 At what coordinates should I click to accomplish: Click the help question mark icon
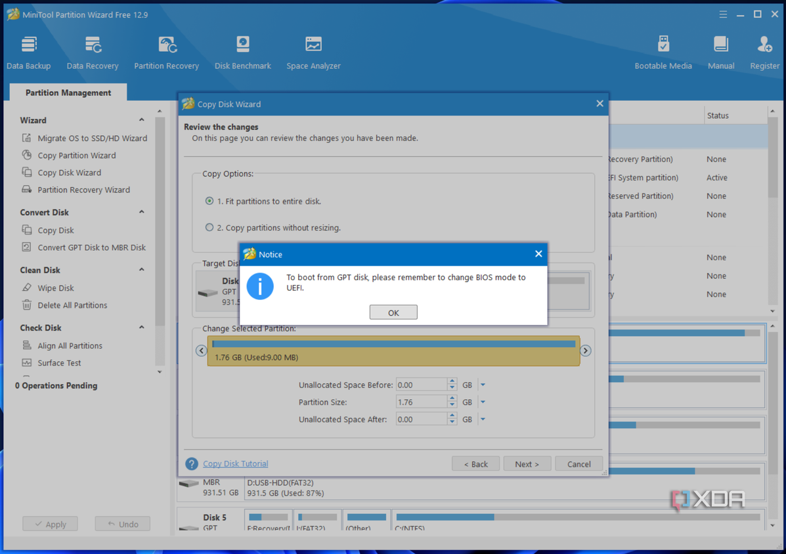point(192,464)
